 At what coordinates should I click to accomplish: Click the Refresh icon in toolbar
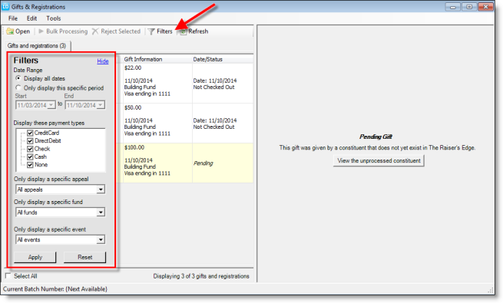coord(184,31)
